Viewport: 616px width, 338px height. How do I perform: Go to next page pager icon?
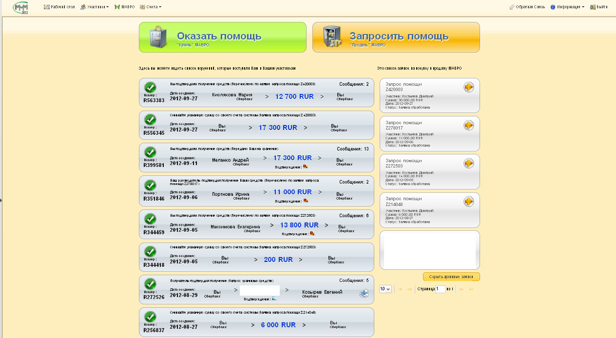click(462, 289)
